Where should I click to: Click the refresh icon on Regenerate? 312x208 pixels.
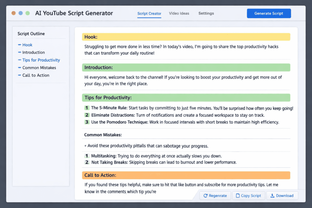point(206,196)
